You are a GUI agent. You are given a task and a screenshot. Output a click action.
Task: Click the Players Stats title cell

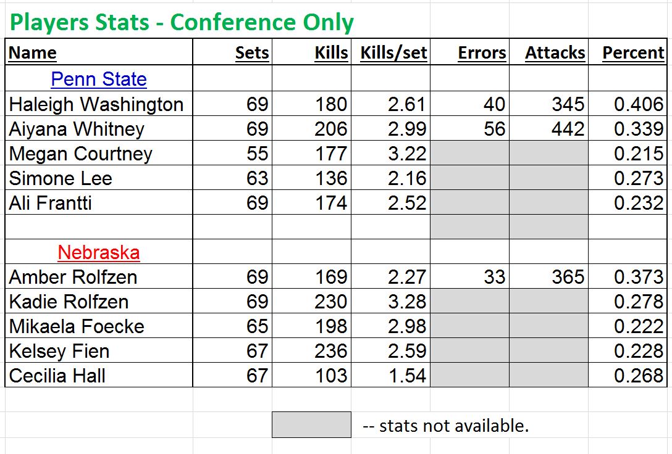(182, 22)
